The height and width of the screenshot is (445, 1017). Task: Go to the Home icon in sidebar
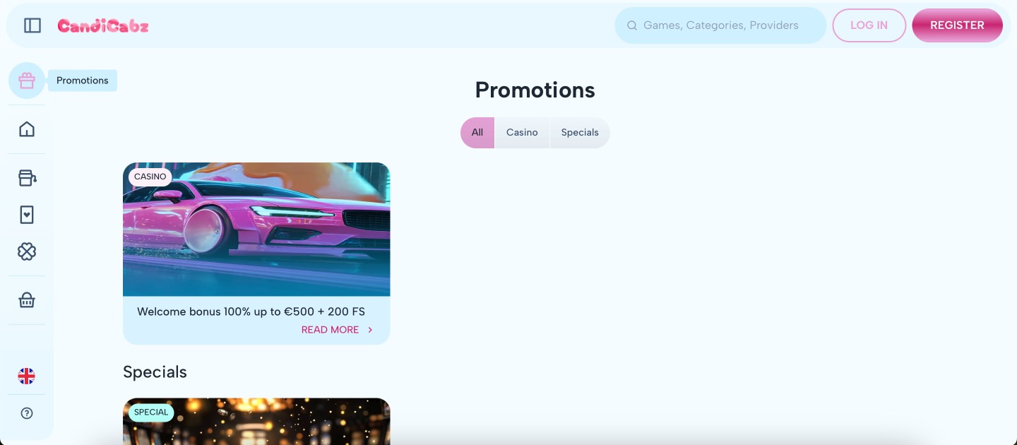pyautogui.click(x=27, y=129)
